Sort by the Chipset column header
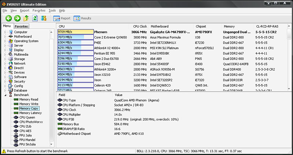The height and width of the screenshot is (155, 293). [208, 26]
